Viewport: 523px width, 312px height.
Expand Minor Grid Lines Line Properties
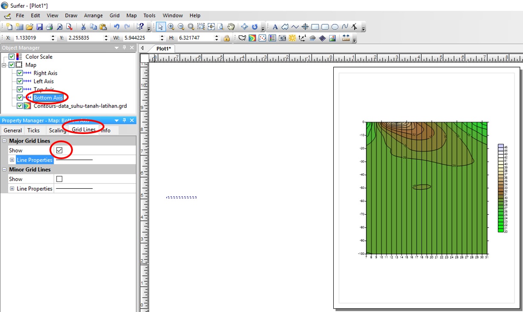click(x=12, y=189)
